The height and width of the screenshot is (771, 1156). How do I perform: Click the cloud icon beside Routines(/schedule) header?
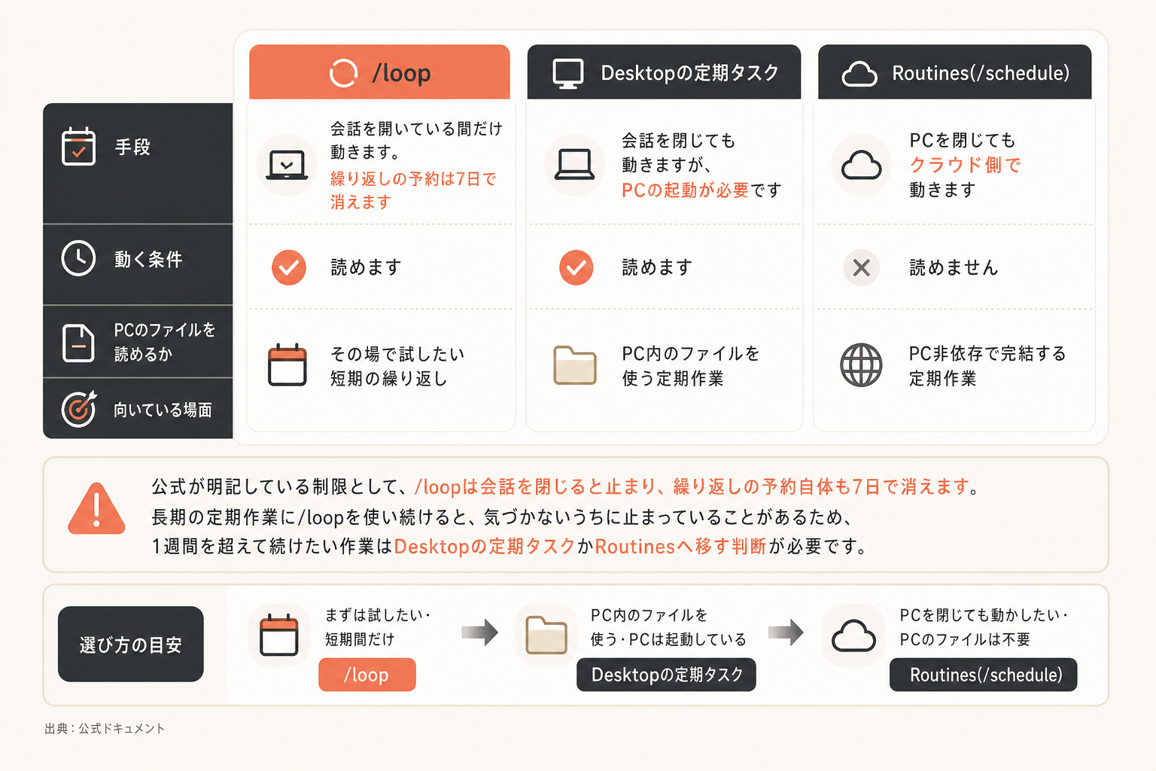point(859,75)
